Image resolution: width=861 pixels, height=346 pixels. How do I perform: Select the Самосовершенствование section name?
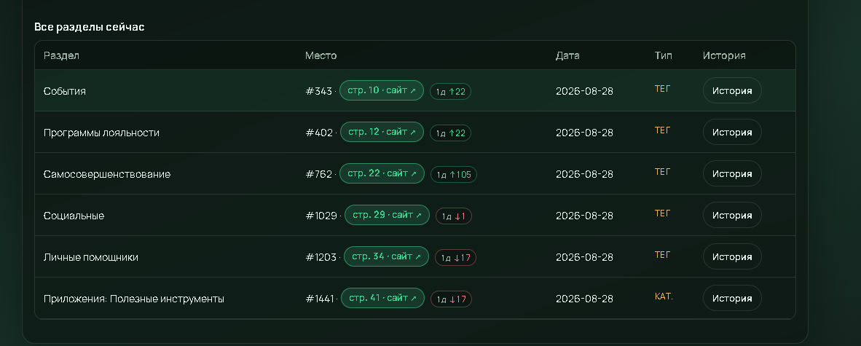tap(107, 174)
